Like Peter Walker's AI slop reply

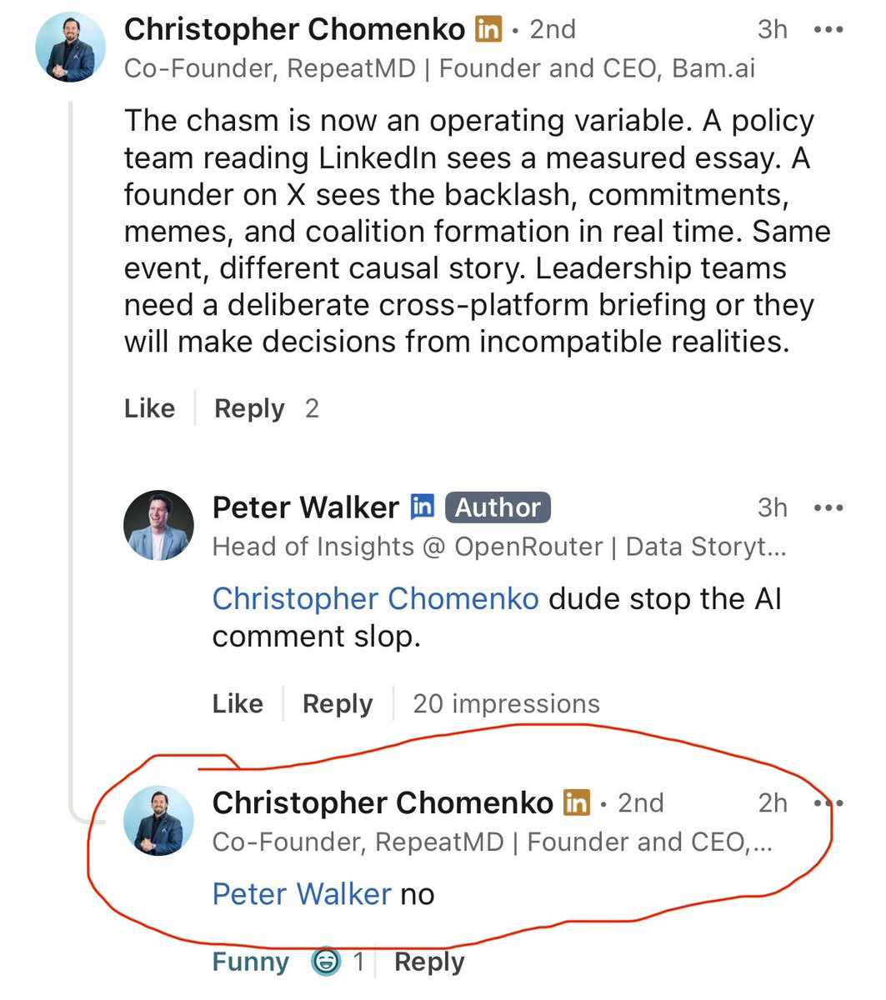(x=238, y=703)
